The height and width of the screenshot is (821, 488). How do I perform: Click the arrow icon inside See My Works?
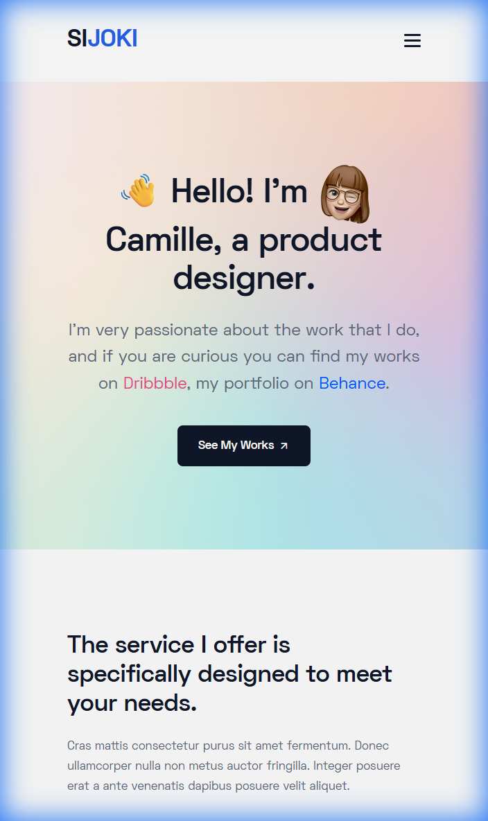coord(284,445)
